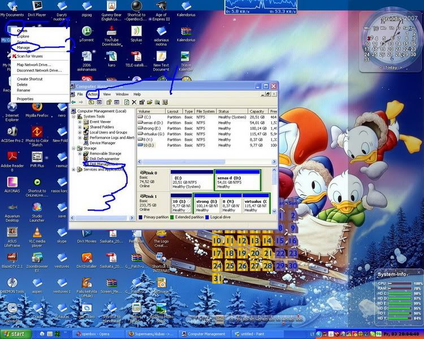Click the volume list horizontal scrollbar
This screenshot has height=339, width=424.
point(207,162)
